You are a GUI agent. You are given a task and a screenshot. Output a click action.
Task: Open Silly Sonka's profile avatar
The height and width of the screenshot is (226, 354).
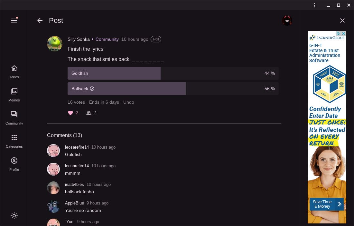55,44
